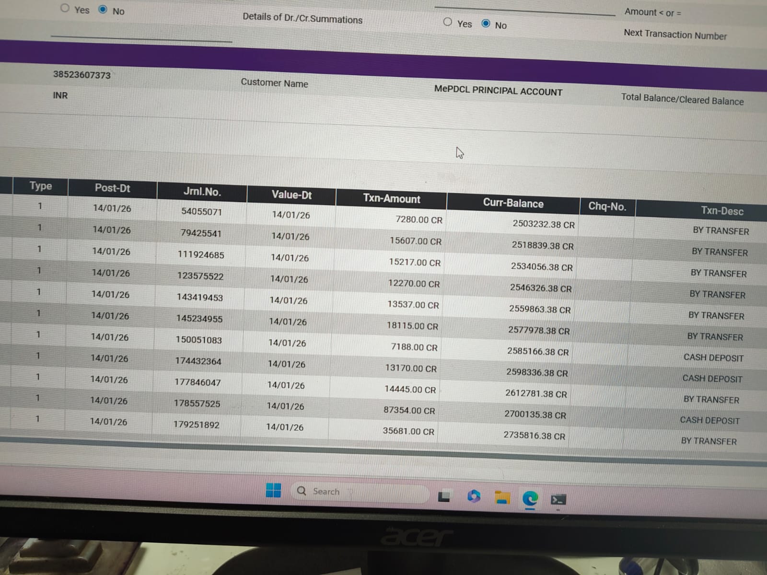This screenshot has width=767, height=575.
Task: Click the 13537.00 CR transaction amount
Action: tap(413, 305)
